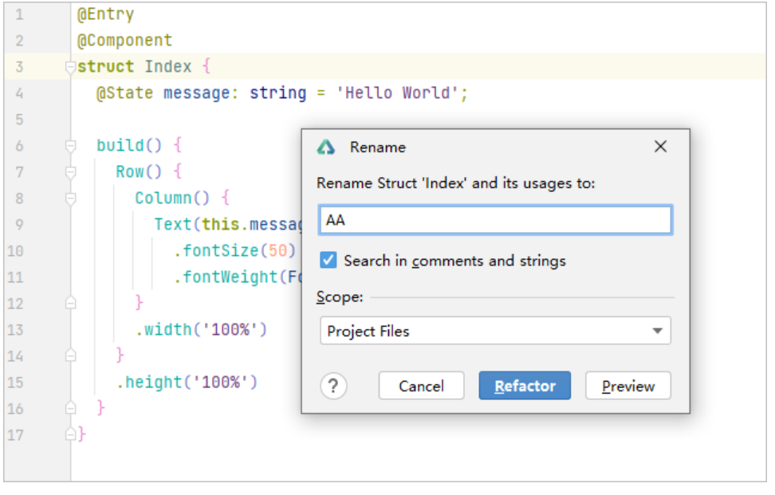Click the new name field containing 'AA'
775x495 pixels.
pos(495,220)
